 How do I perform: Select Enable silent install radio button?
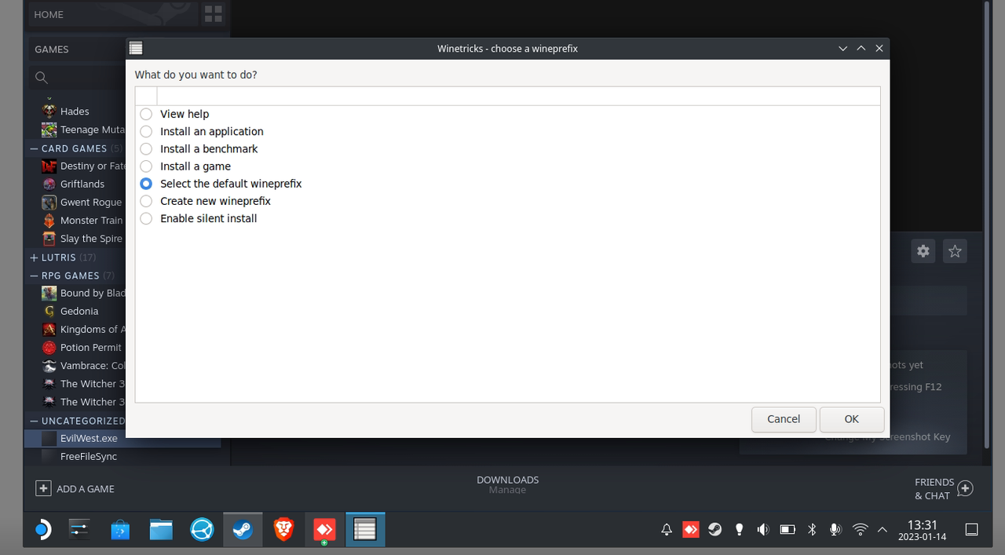146,218
